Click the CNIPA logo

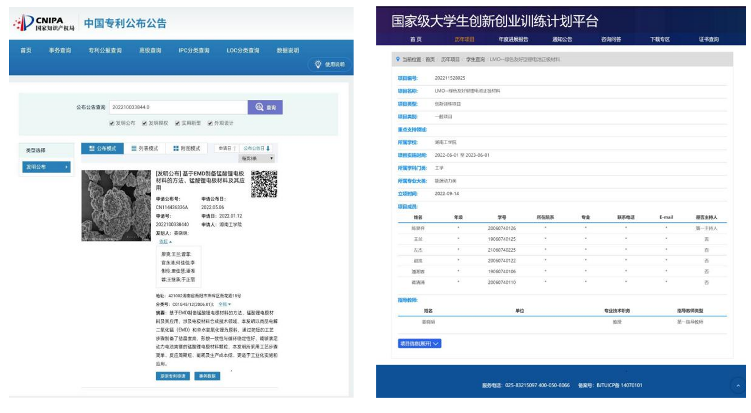pyautogui.click(x=44, y=23)
